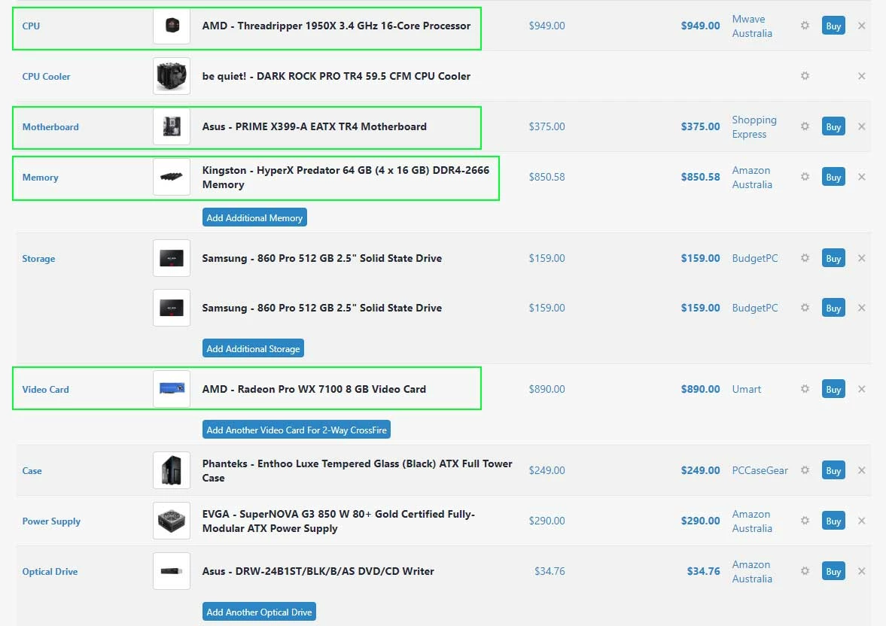886x626 pixels.
Task: Buy the CPU from Mwave Australia
Action: point(833,26)
